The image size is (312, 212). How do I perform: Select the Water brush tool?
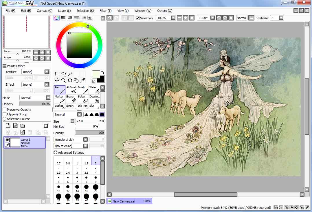pos(94,90)
